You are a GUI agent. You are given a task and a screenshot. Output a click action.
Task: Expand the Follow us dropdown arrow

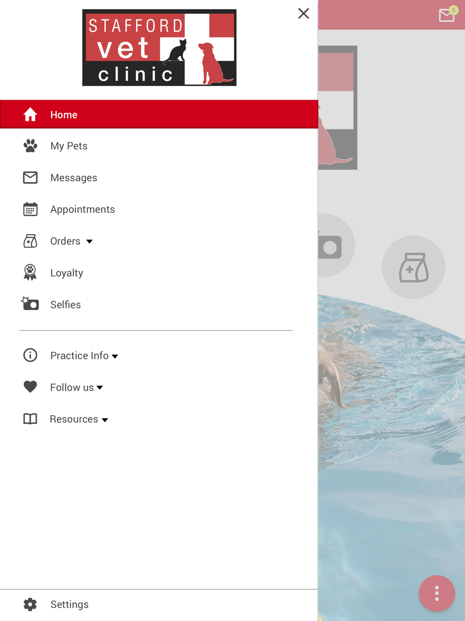tap(100, 388)
